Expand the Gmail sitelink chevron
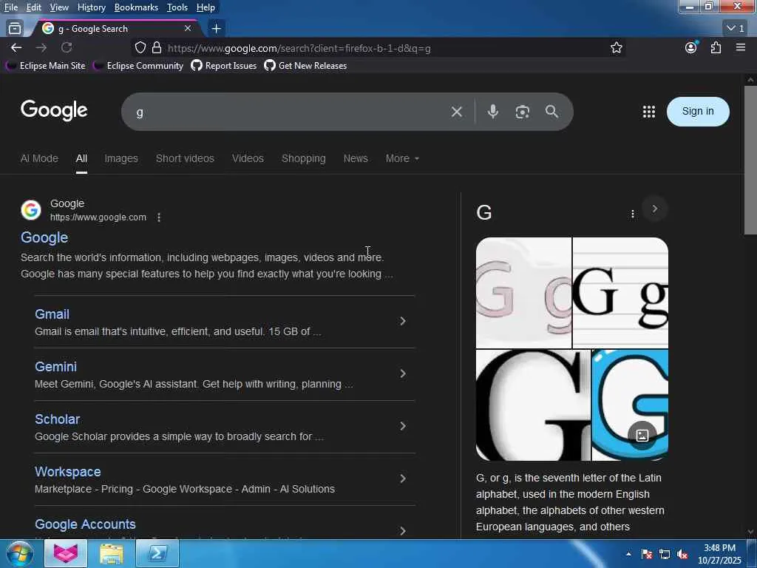757x568 pixels. [x=403, y=321]
